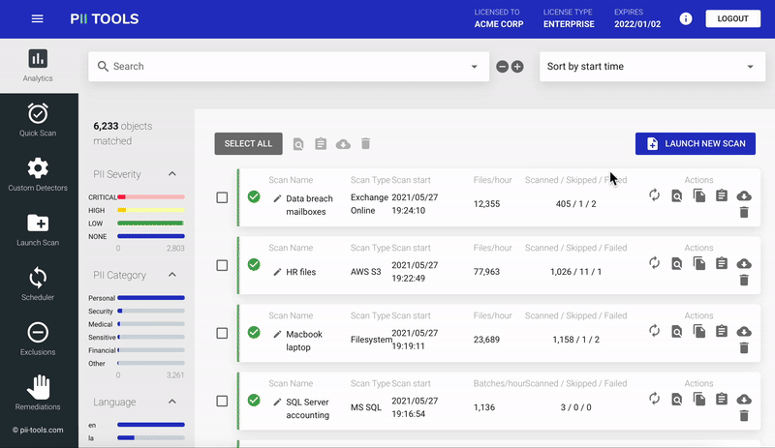Collapse the PII Category section

pos(172,275)
